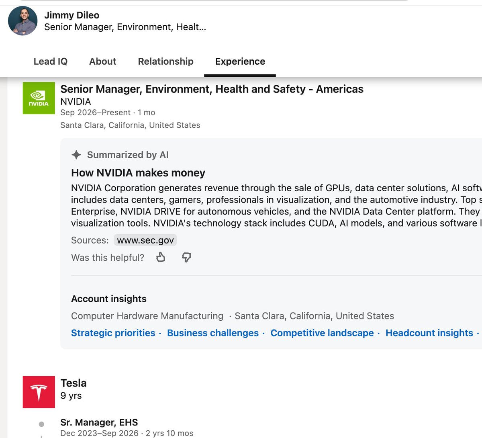Click the Tesla company name heading
Screen dimensions: 482x438
(74, 383)
